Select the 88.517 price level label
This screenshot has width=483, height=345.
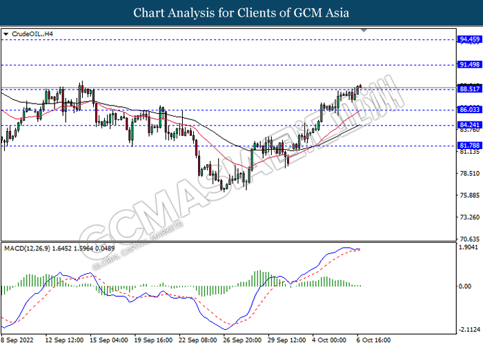(x=469, y=89)
